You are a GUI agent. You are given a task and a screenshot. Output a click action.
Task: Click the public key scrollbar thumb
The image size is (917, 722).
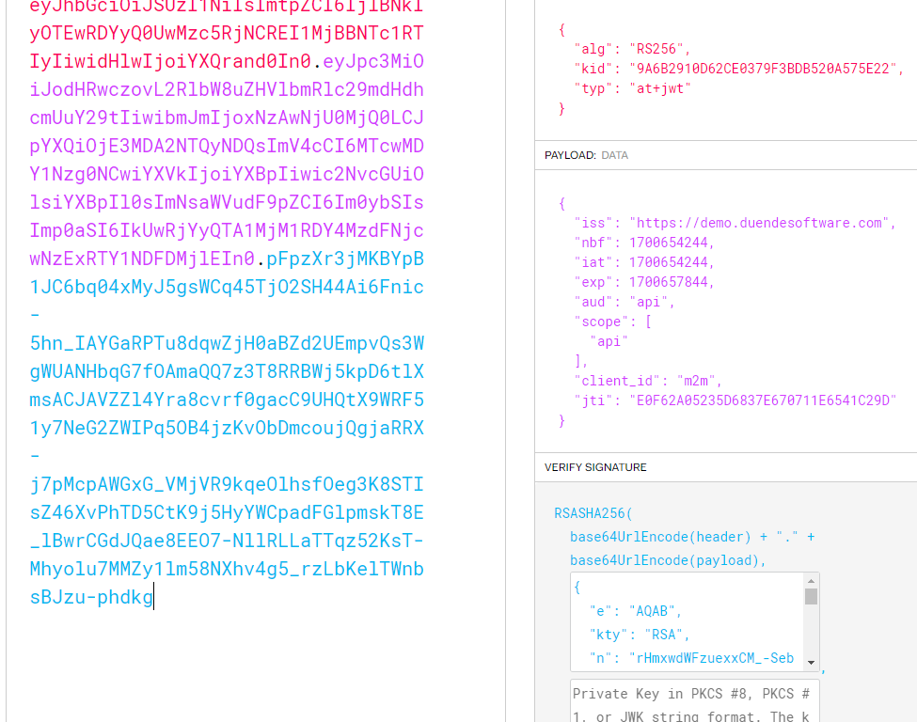(x=811, y=597)
